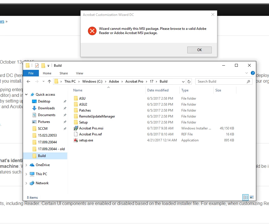Click the red error icon in the dialog
269x224 pixels.
pos(92,31)
